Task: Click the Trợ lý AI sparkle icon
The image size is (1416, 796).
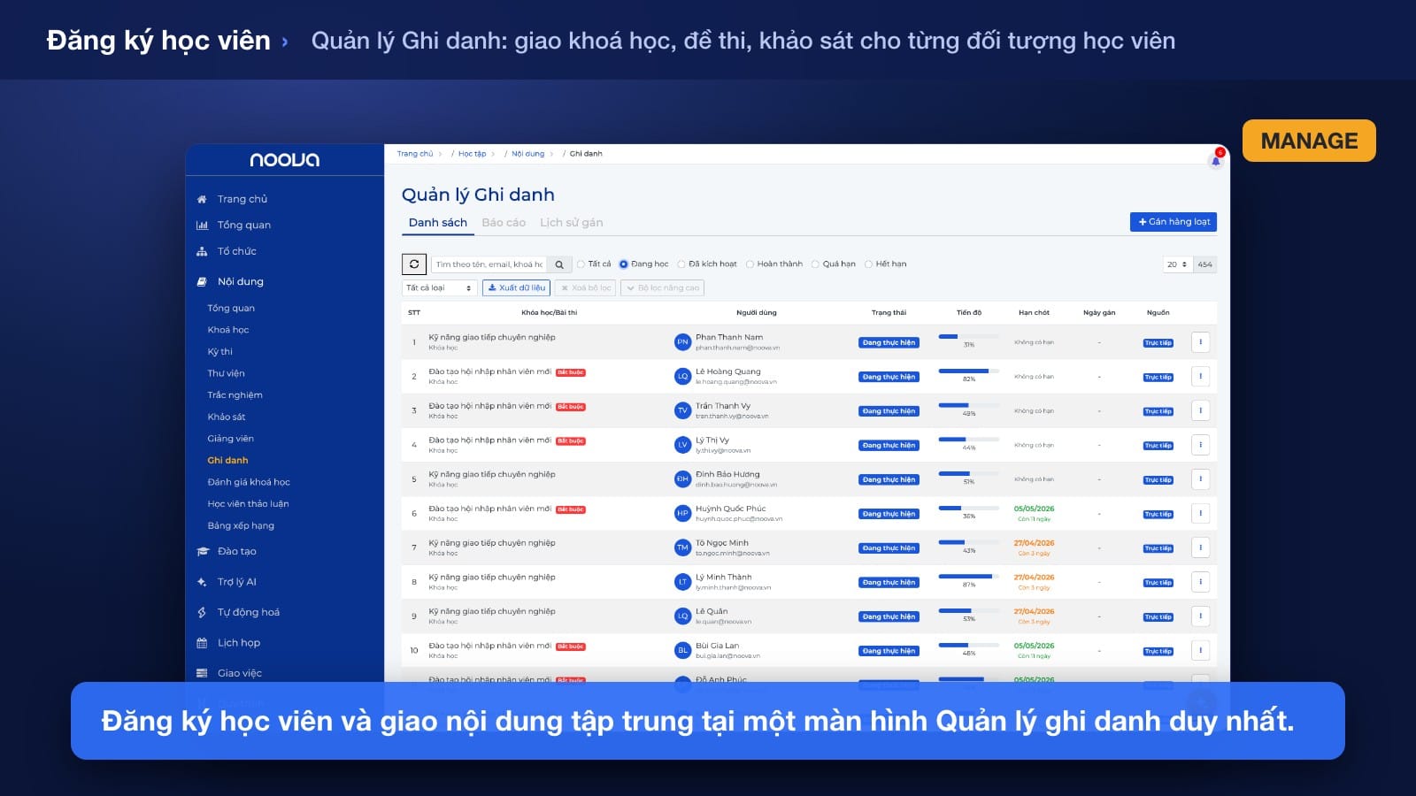Action: (202, 582)
